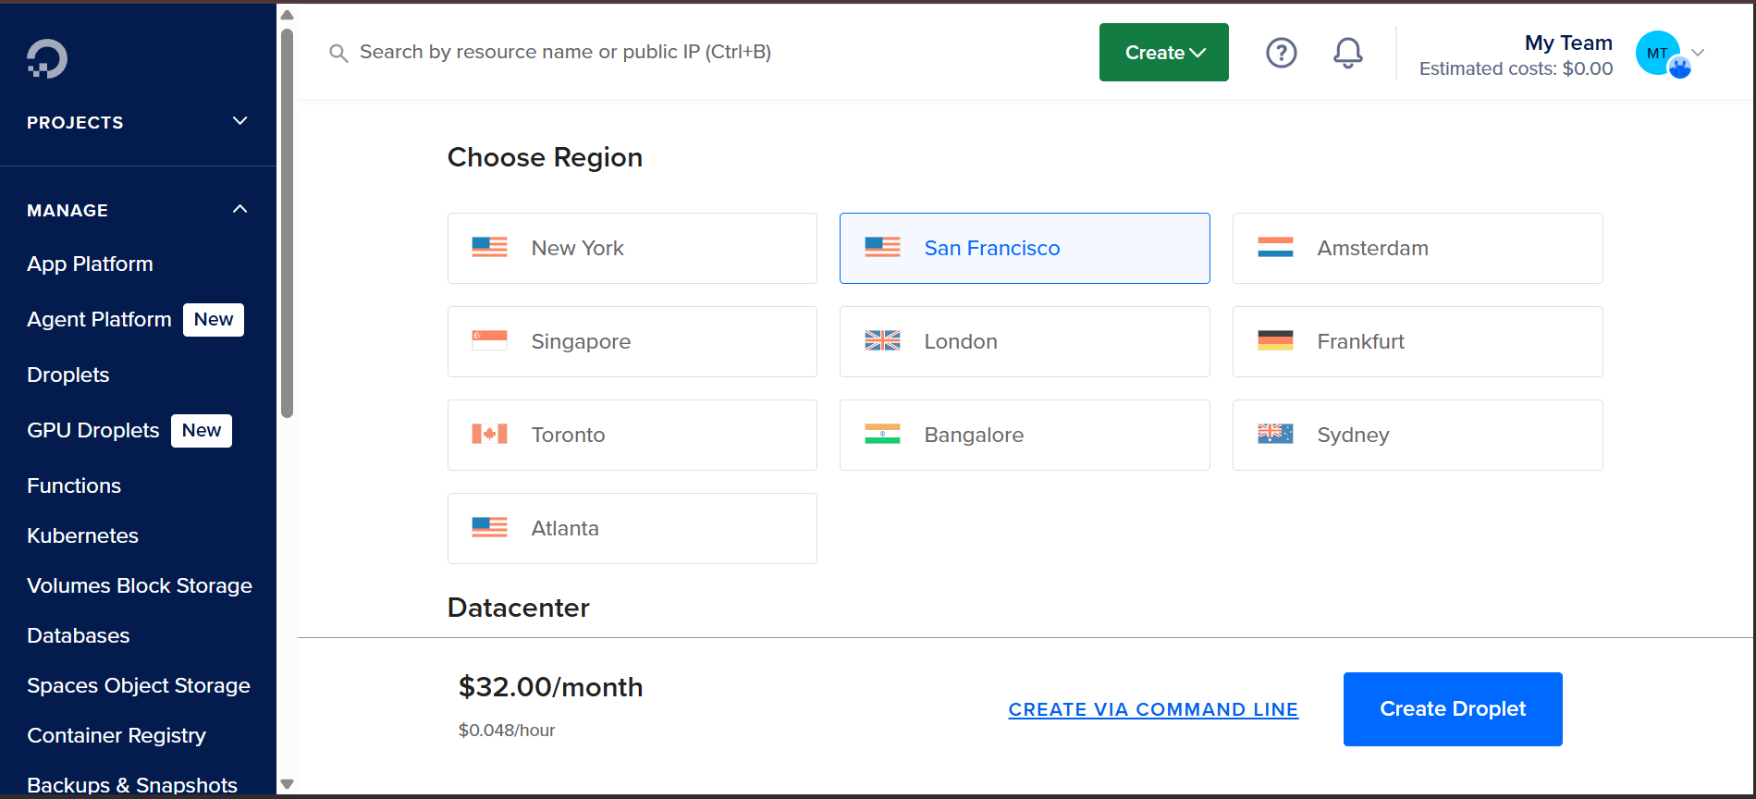This screenshot has width=1756, height=799.
Task: Open the account menu chevron
Action: (x=1698, y=53)
